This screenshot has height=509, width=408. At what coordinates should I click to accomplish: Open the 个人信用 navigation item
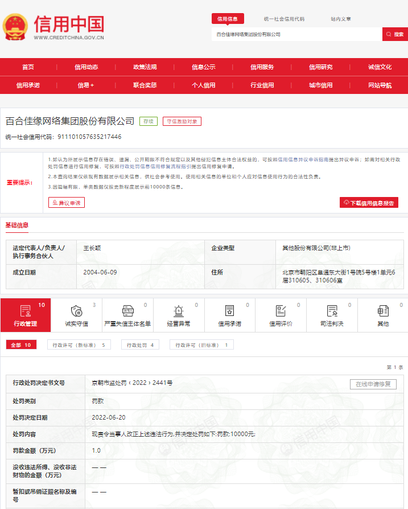coord(204,85)
